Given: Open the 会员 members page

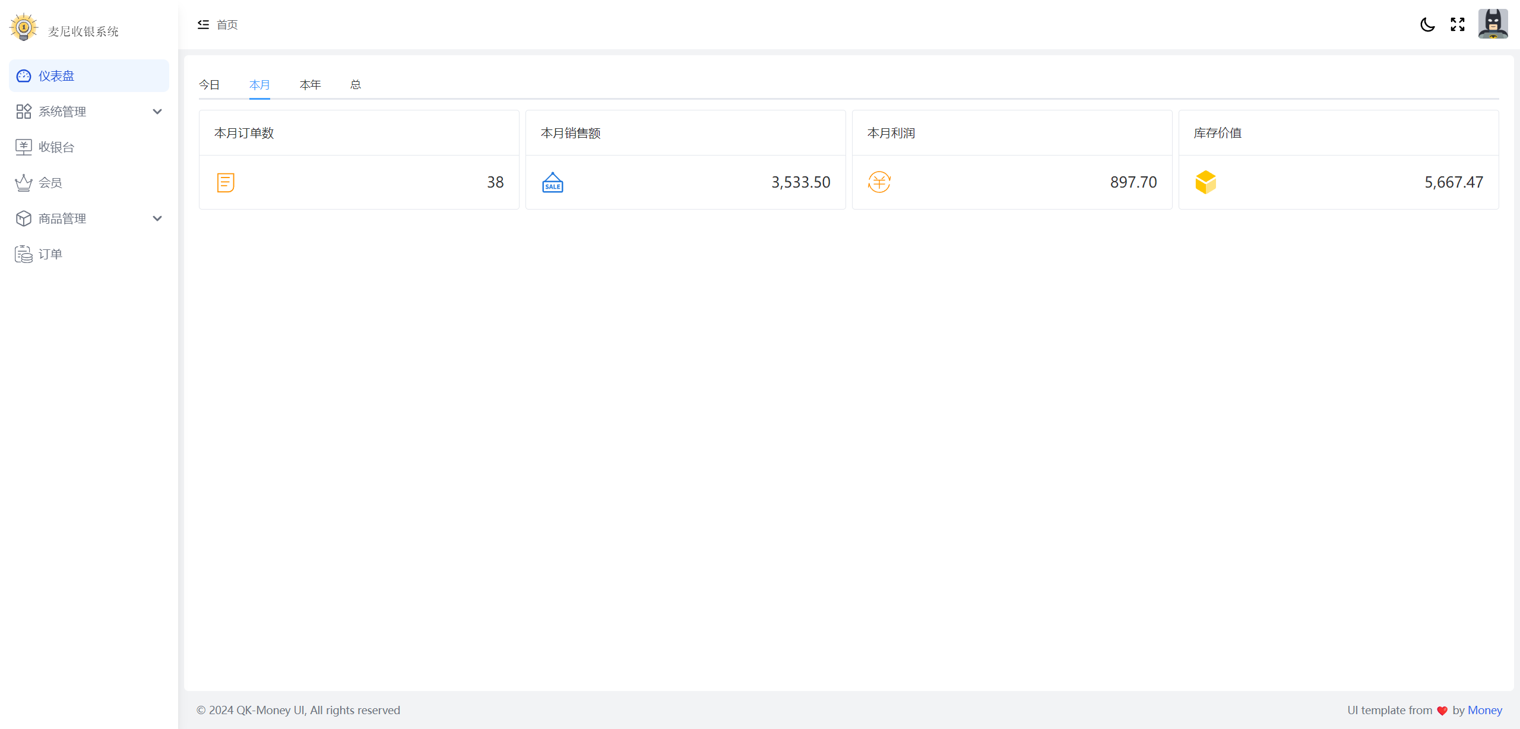Looking at the screenshot, I should (50, 183).
